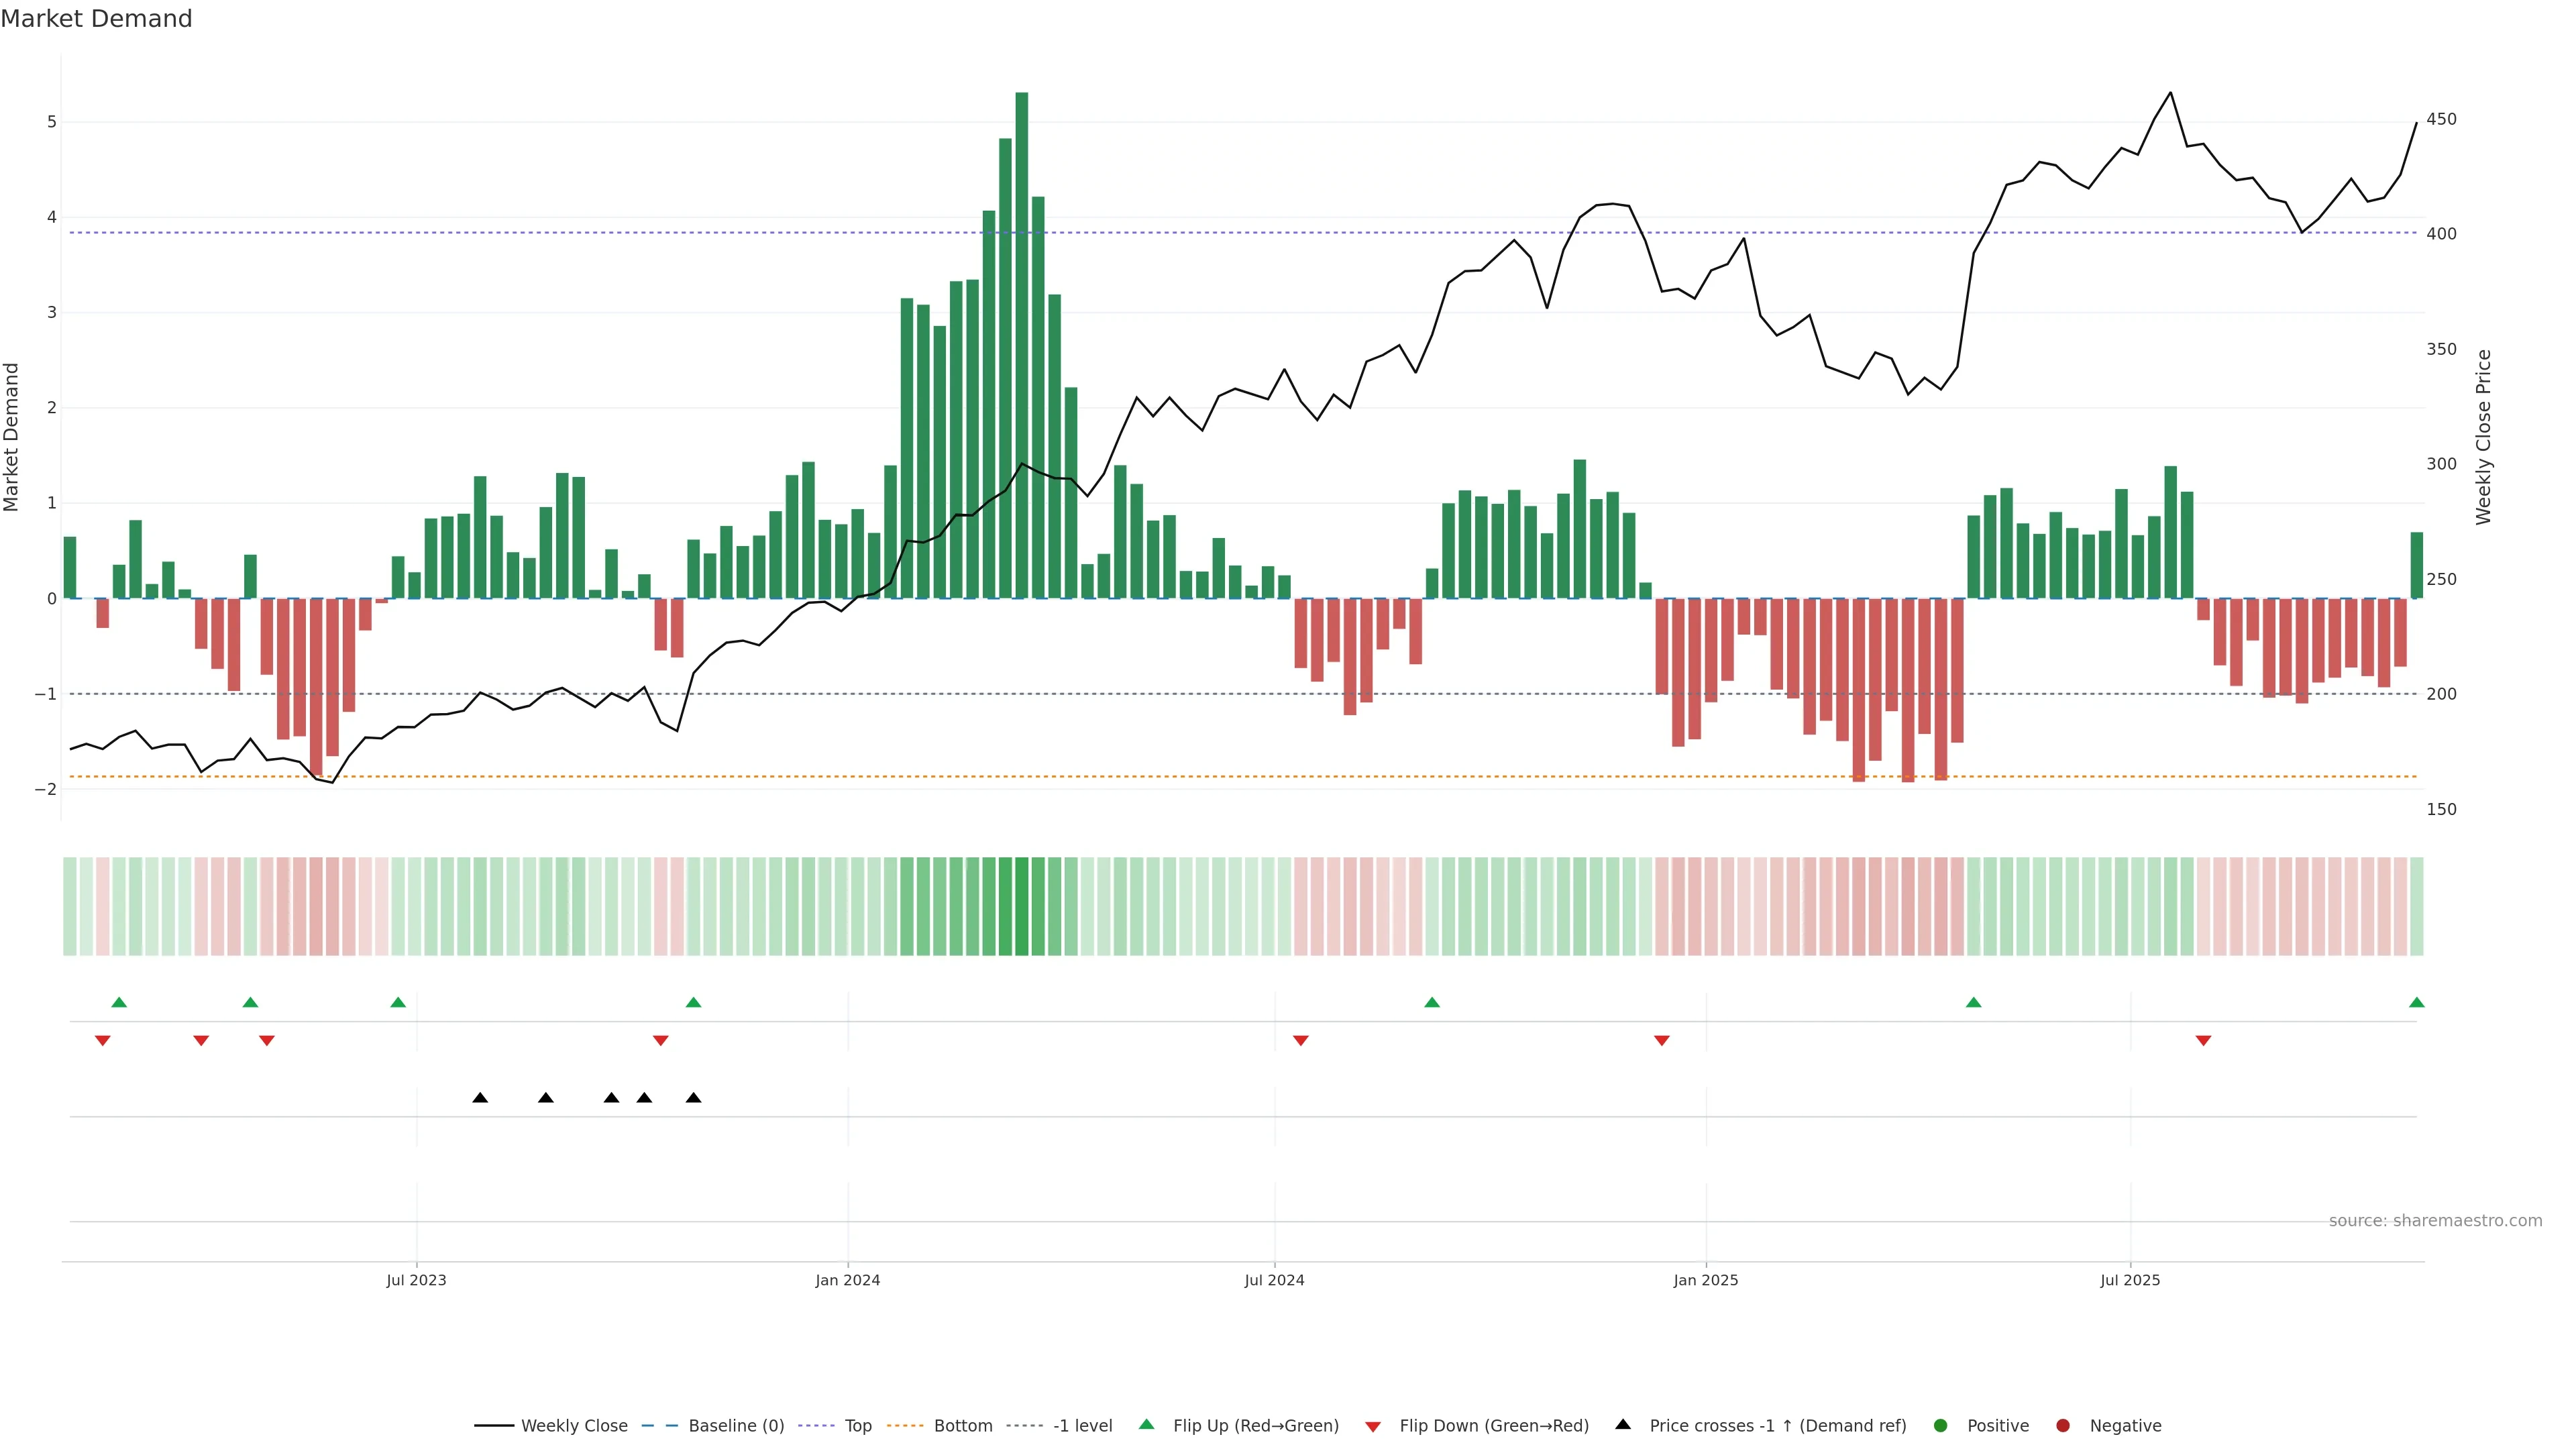The width and height of the screenshot is (2576, 1449).
Task: Click the last black Price crosses triangle marker
Action: pyautogui.click(x=693, y=1098)
